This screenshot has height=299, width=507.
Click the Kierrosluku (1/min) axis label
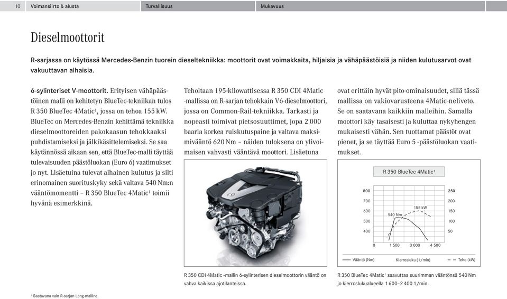pos(413,260)
